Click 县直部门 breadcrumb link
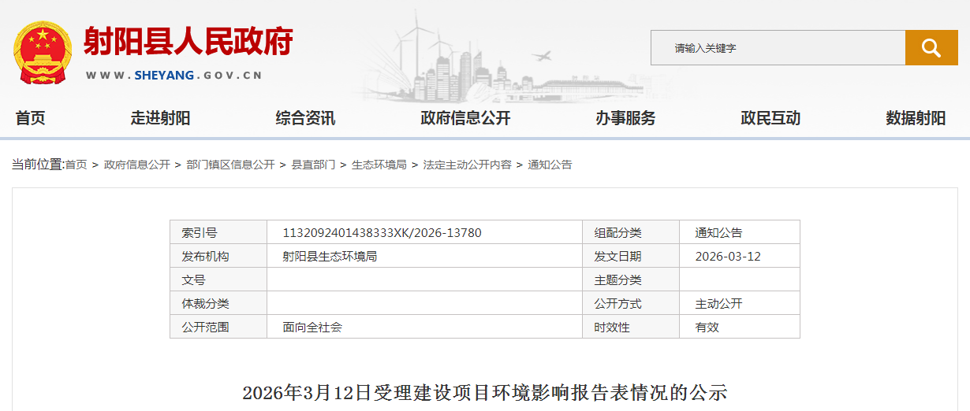 pos(313,165)
